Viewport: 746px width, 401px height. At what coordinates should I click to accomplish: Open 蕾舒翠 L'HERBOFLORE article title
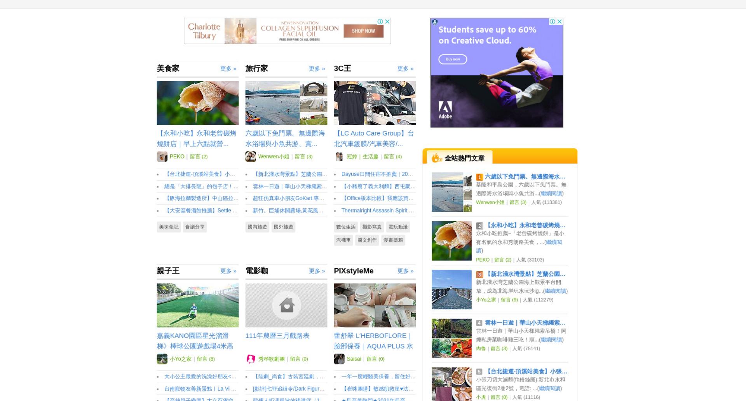[x=373, y=341]
